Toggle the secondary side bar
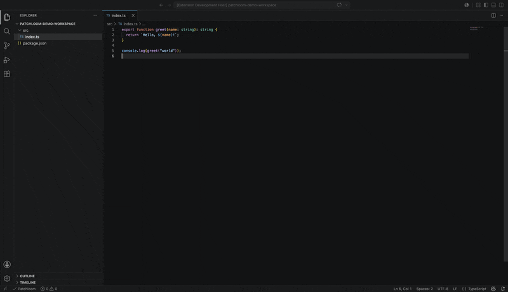This screenshot has width=508, height=292. [x=502, y=5]
